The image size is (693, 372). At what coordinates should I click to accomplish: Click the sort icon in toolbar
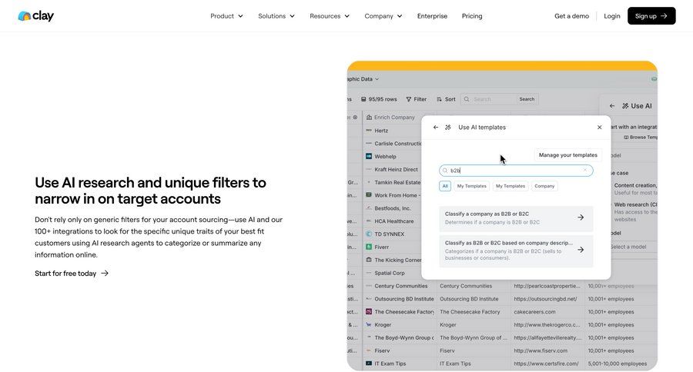[440, 99]
